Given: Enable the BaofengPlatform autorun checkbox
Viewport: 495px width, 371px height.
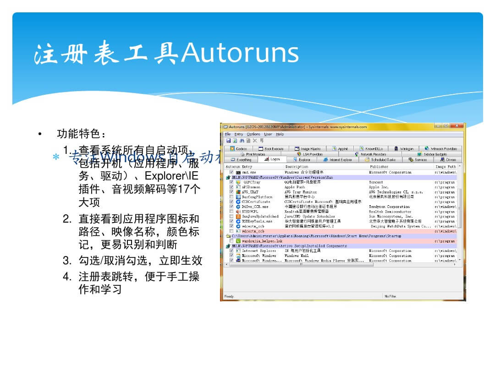Looking at the screenshot, I should click(231, 197).
